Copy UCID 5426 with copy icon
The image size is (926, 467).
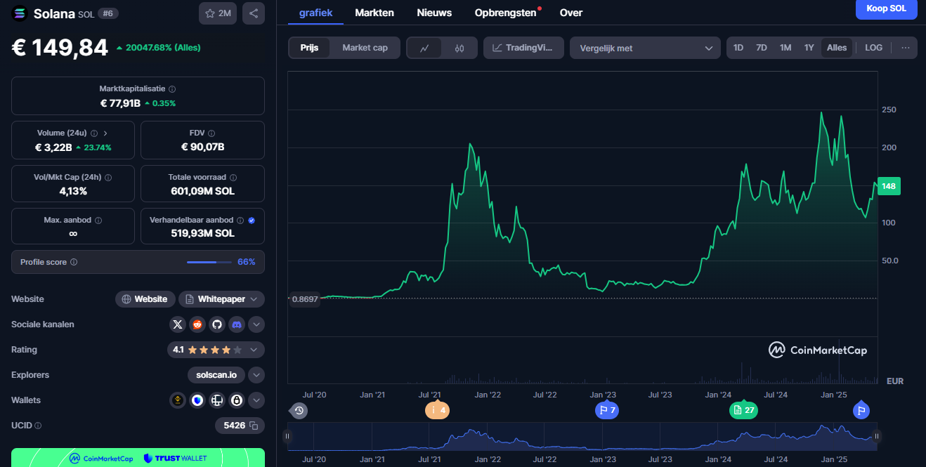(254, 426)
